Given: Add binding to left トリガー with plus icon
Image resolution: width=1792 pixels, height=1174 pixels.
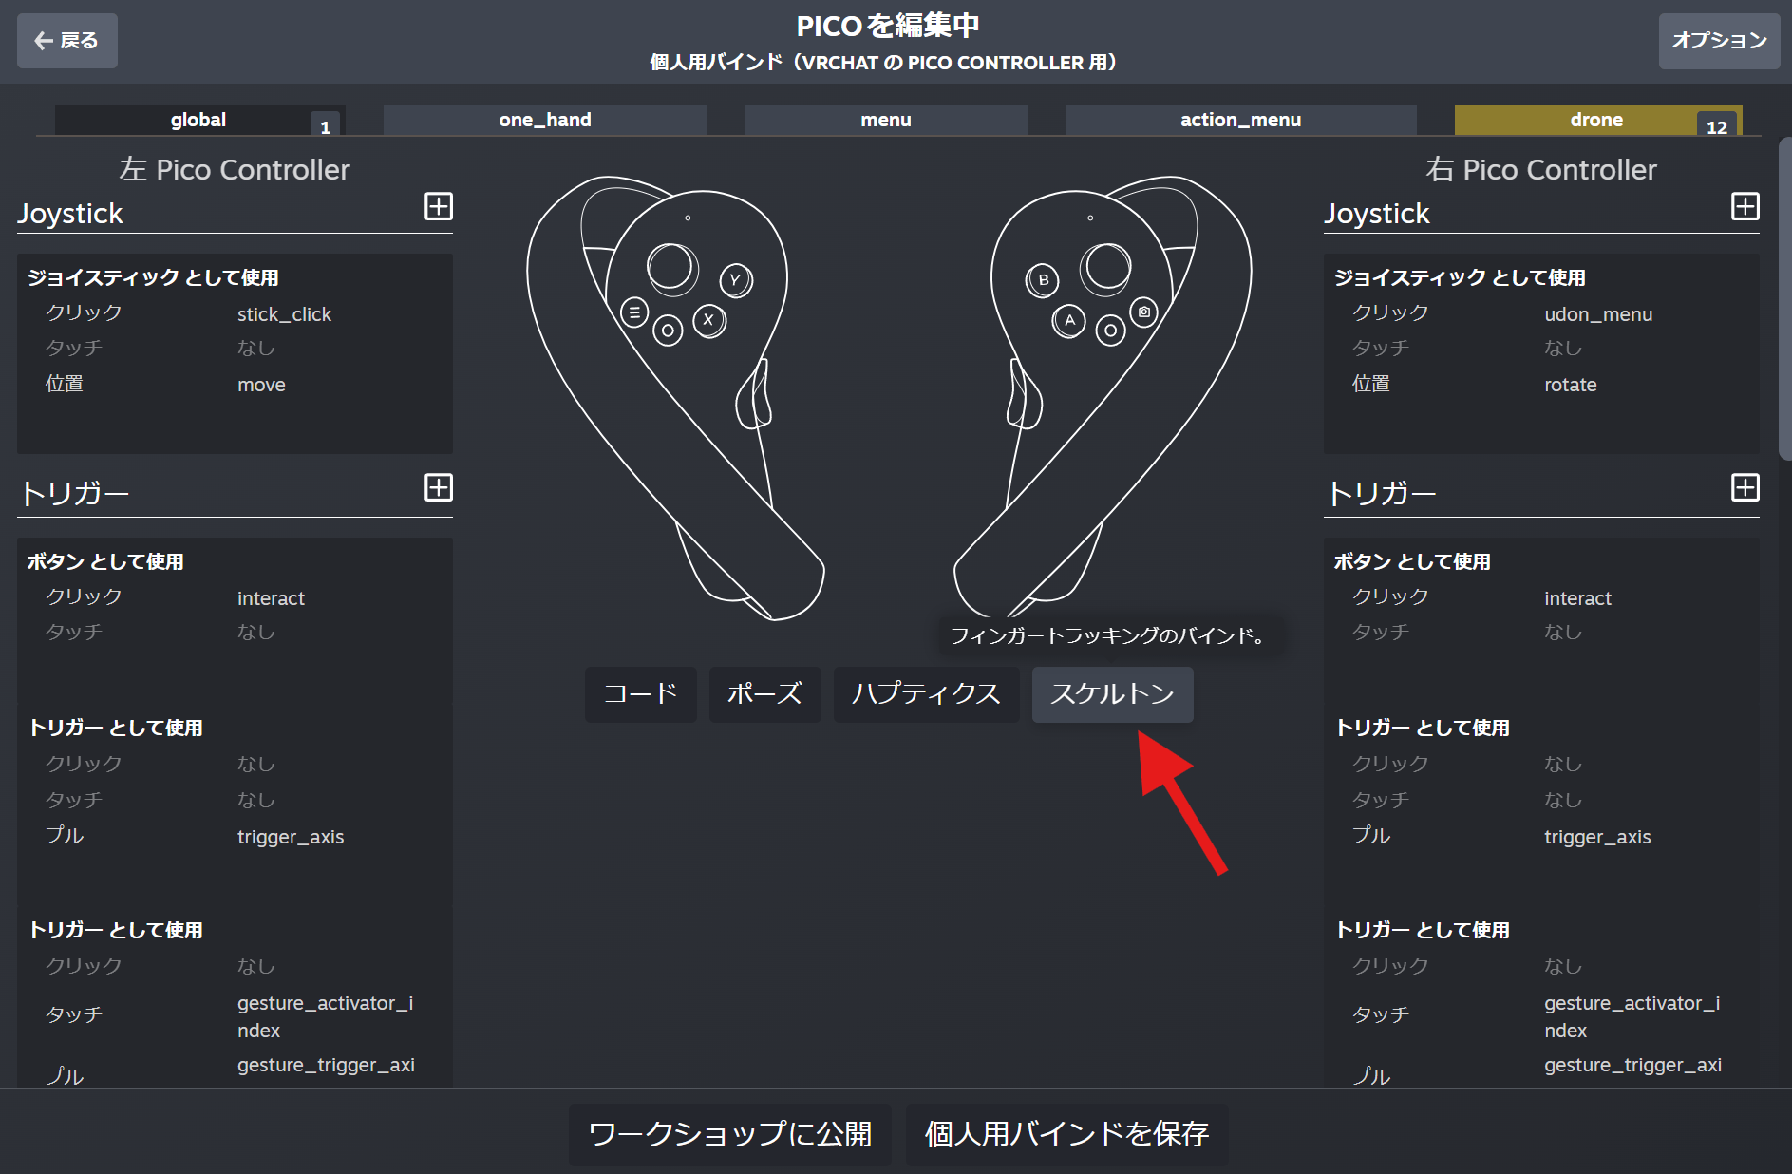Looking at the screenshot, I should pos(438,487).
